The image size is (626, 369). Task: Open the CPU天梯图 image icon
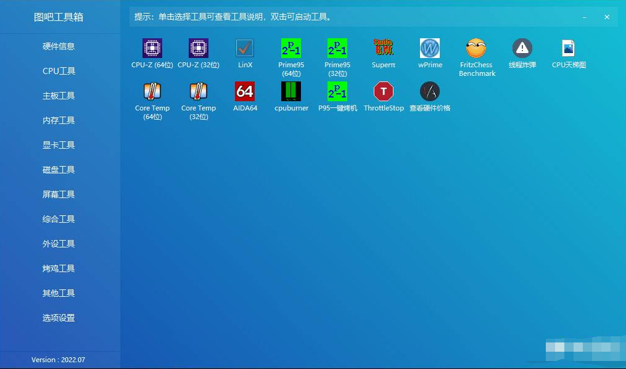pos(569,48)
